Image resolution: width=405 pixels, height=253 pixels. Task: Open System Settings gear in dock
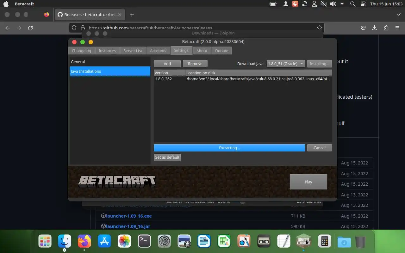[164, 241]
